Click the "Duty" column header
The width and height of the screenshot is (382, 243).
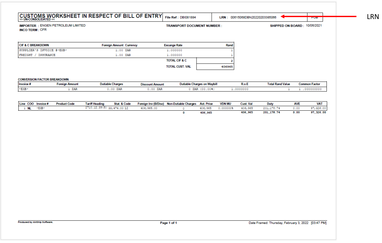[270, 104]
